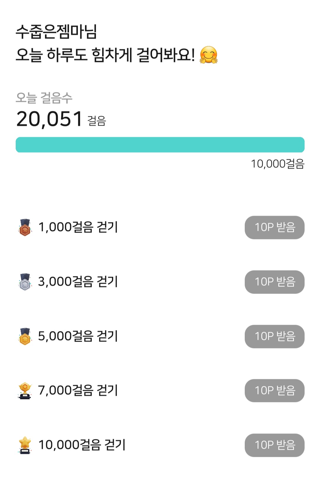
Task: Select the 5,000걸음 걷기 mission label
Action: pos(78,336)
